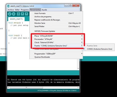Select Auto Formato menu entry
Screen dimensions: 117x97
[56, 13]
